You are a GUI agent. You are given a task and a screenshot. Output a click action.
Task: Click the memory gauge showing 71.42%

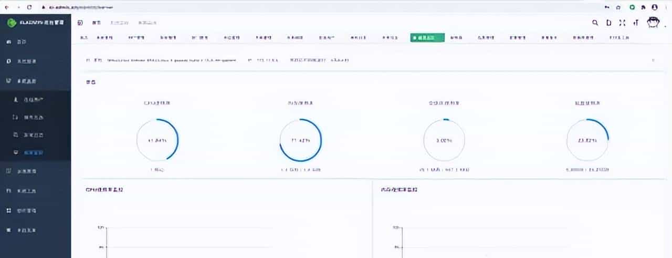tap(301, 140)
